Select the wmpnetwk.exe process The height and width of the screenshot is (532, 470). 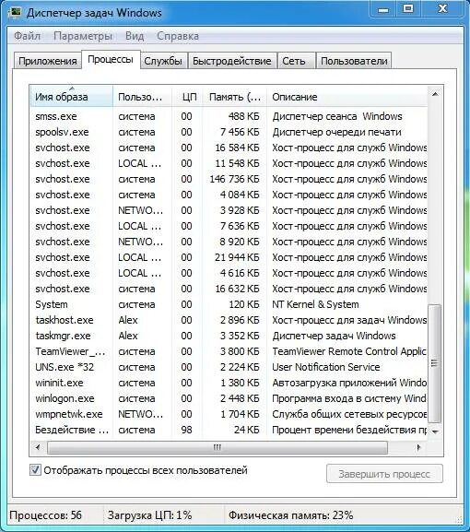point(229,414)
